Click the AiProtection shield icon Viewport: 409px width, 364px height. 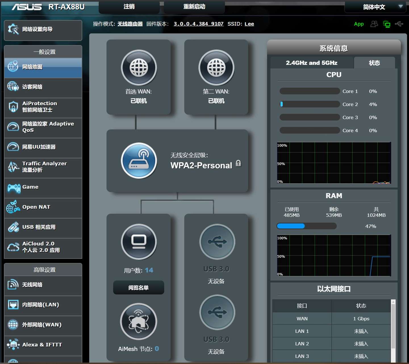tap(13, 107)
